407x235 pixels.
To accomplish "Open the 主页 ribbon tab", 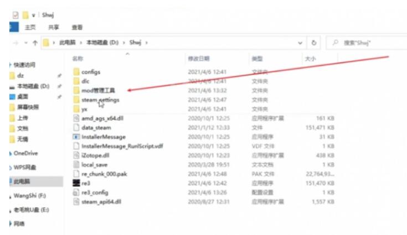I will click(x=30, y=27).
